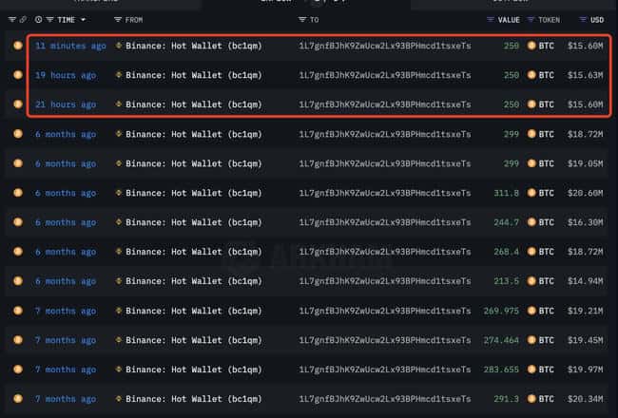Click Bitcoin chain icon beside "11 minutes ago"
The height and width of the screenshot is (418, 618).
[x=17, y=46]
